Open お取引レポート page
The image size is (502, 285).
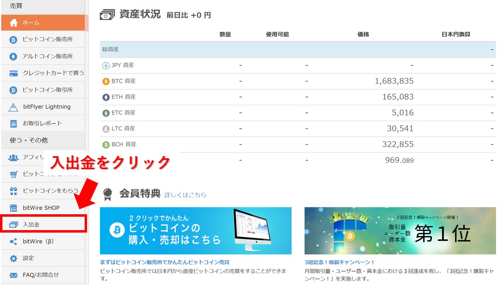43,123
